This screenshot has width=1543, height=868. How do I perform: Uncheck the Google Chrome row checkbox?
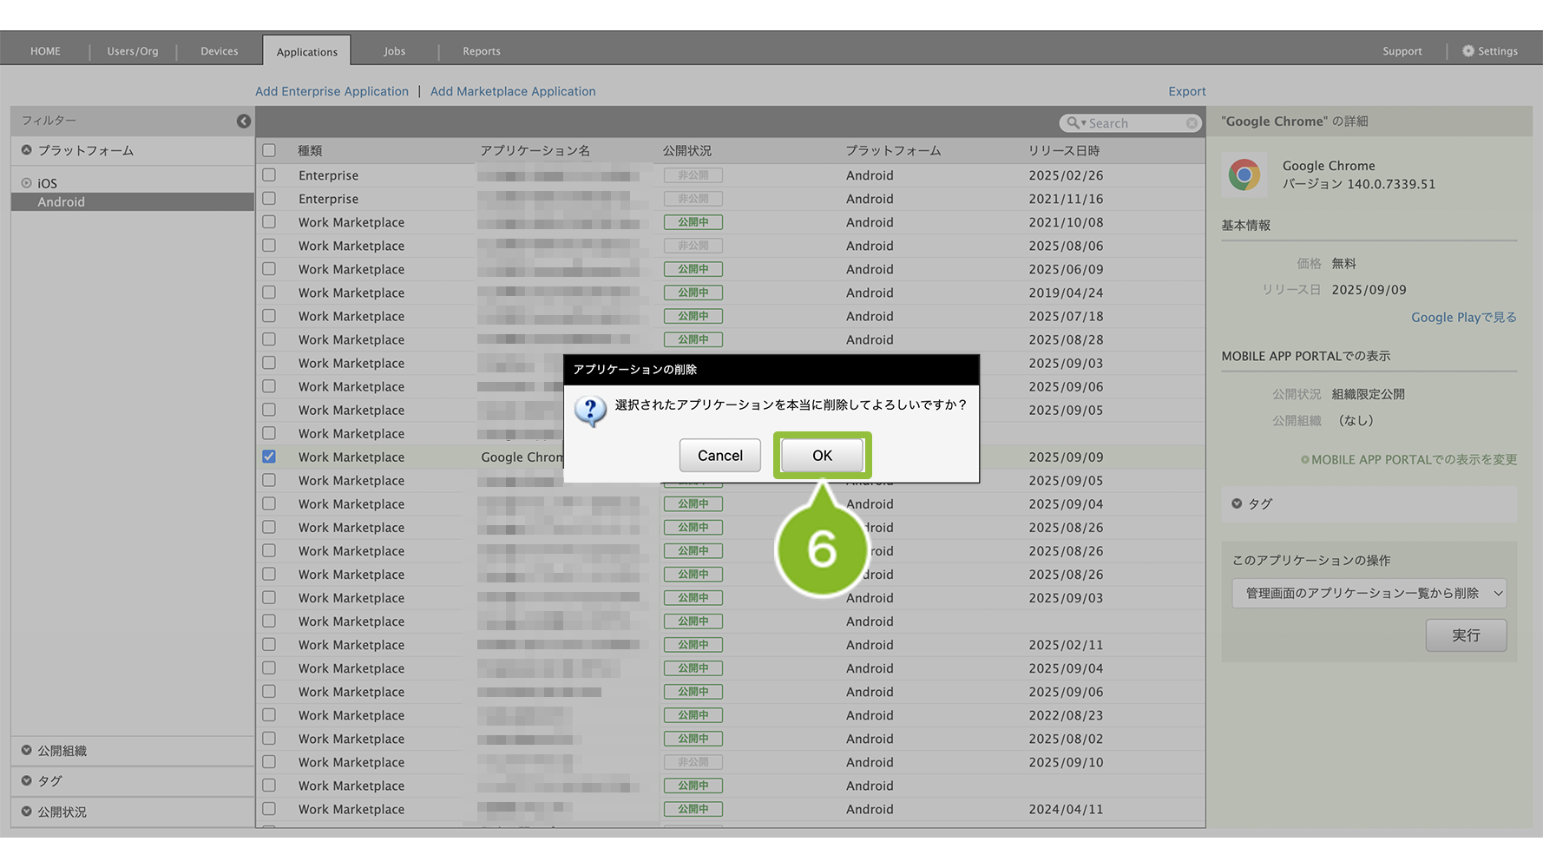pos(269,457)
